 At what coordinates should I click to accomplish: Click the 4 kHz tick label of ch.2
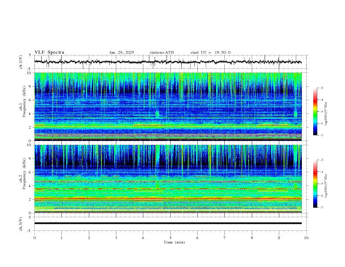(30, 186)
